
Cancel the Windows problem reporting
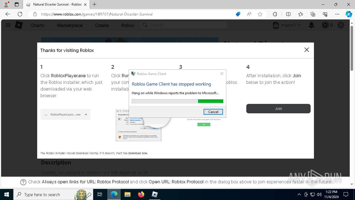213,112
